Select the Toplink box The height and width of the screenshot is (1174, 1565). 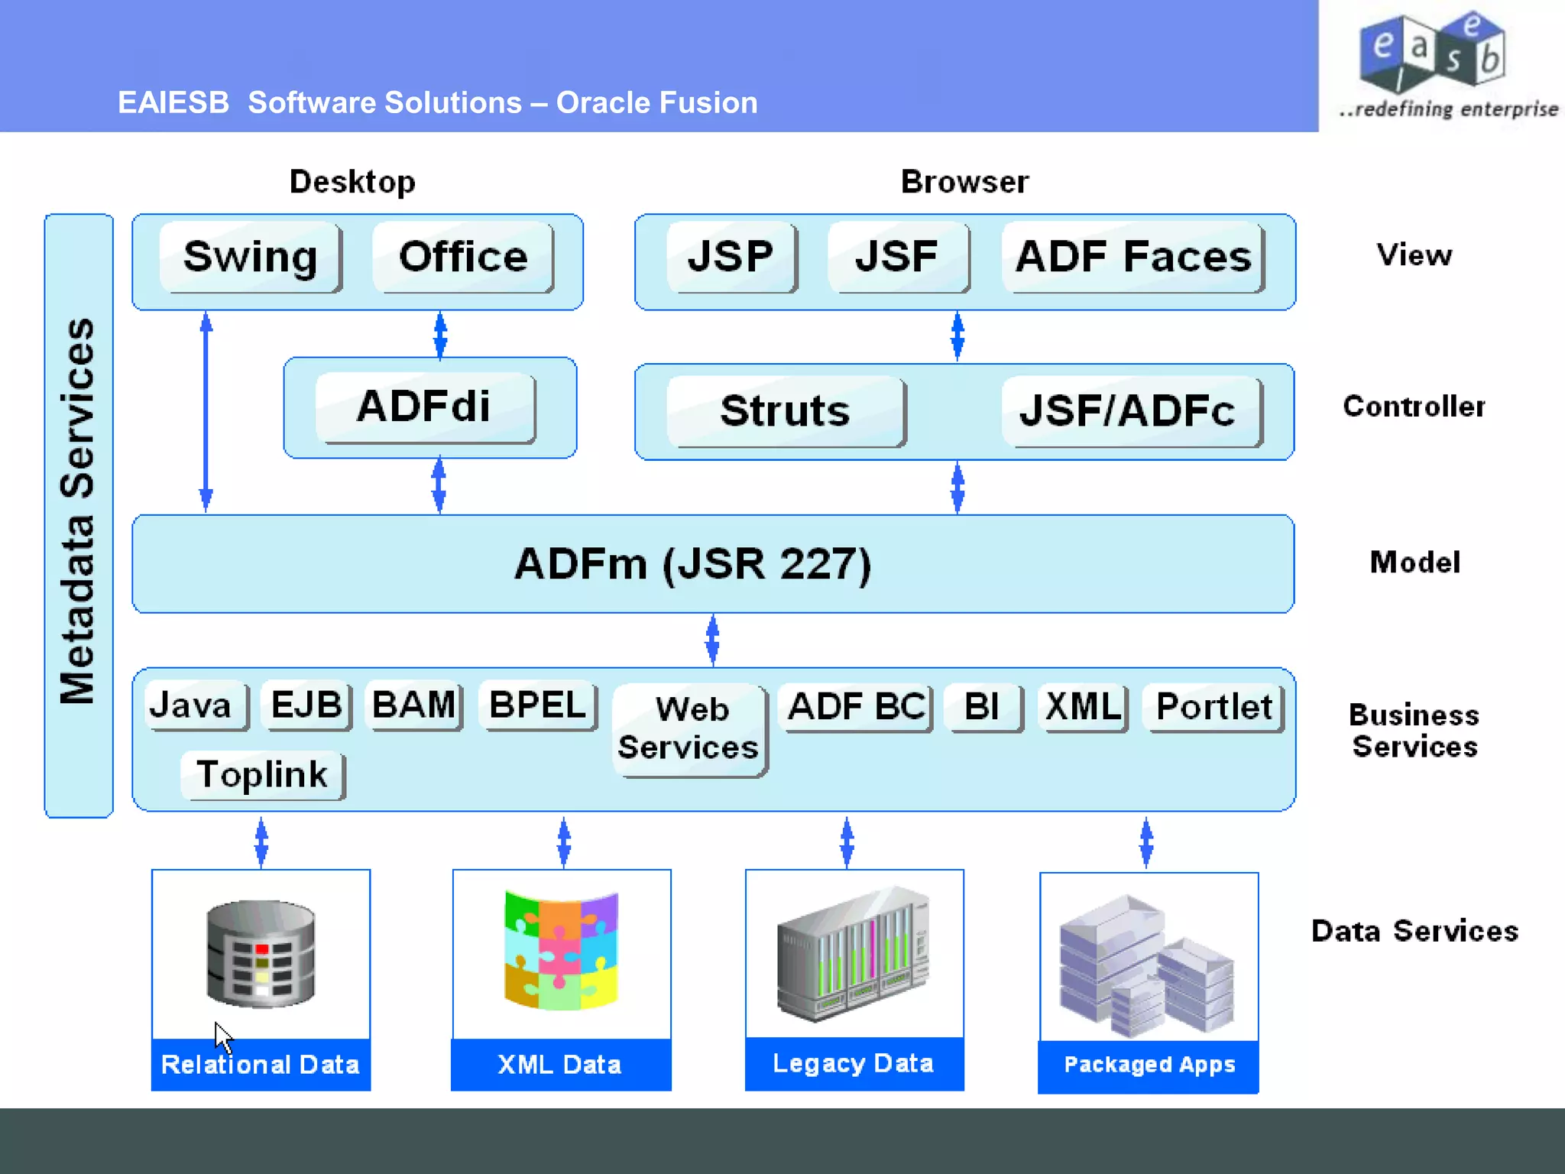(263, 775)
